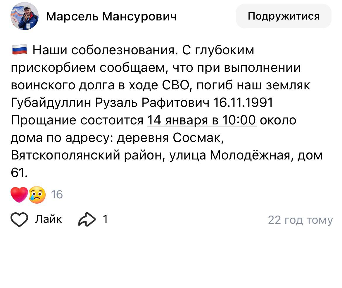Open the post timestamp 22 год тому
The image size is (342, 288).
[x=300, y=220]
